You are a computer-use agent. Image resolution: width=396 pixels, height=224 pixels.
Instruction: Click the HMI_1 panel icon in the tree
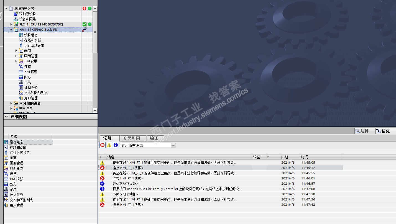tap(16, 30)
